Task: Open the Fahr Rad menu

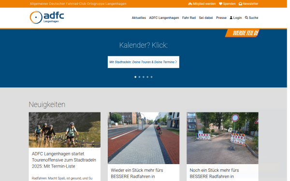Action: tap(189, 18)
